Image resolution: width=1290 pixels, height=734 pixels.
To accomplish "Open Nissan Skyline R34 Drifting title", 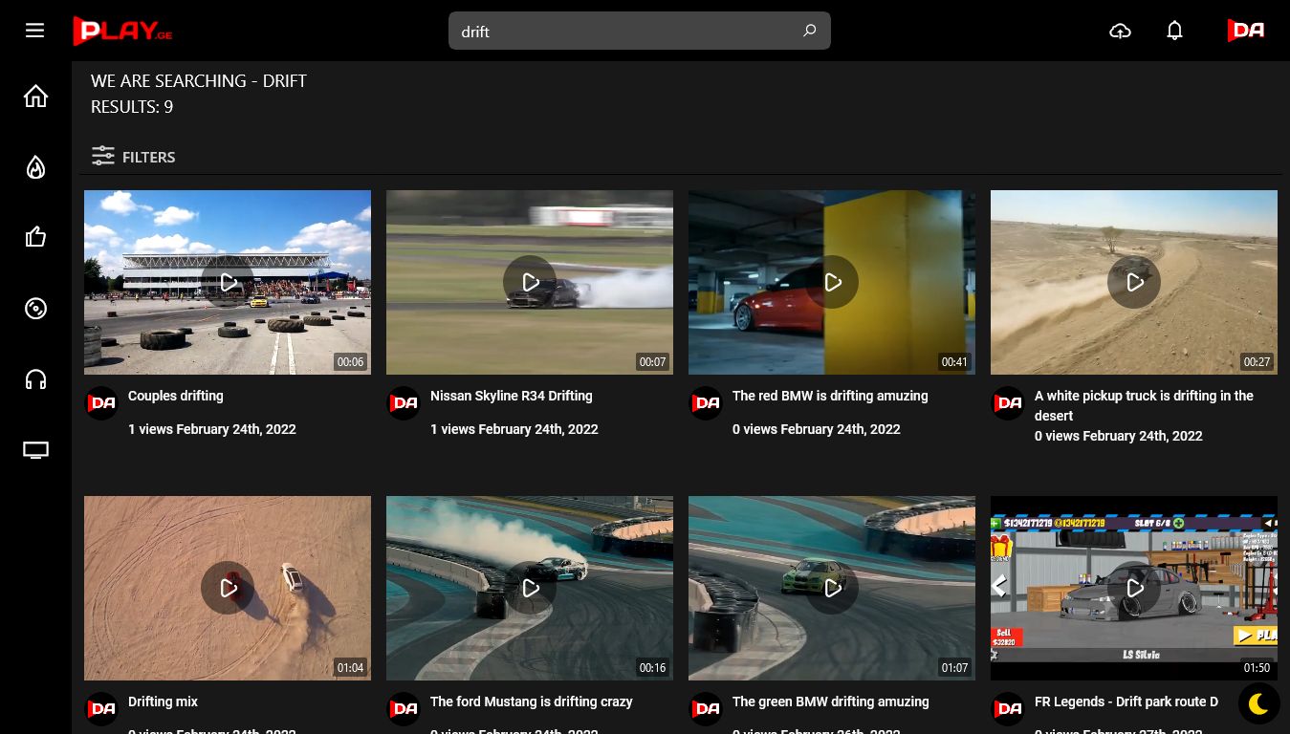I will (x=512, y=396).
